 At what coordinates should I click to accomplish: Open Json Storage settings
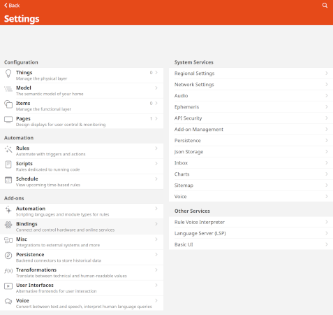(251, 152)
